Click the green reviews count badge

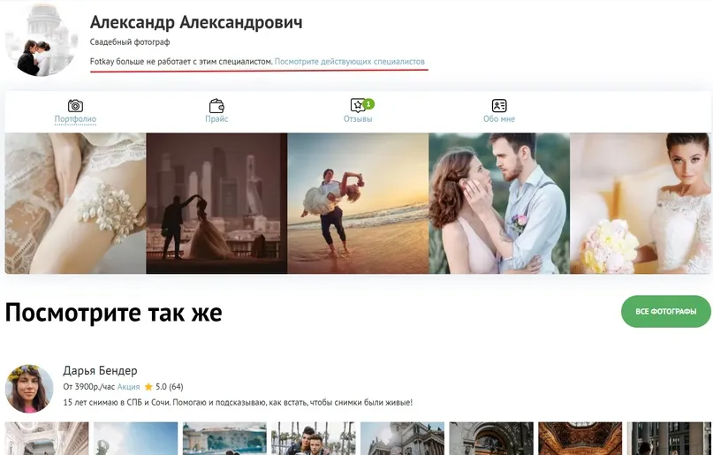pos(368,104)
